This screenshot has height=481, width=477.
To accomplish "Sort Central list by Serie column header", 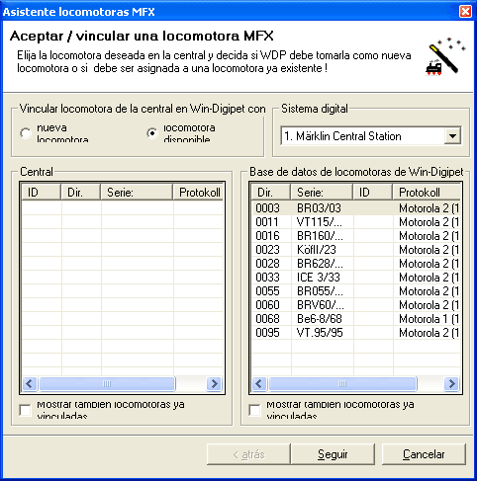I will [137, 192].
